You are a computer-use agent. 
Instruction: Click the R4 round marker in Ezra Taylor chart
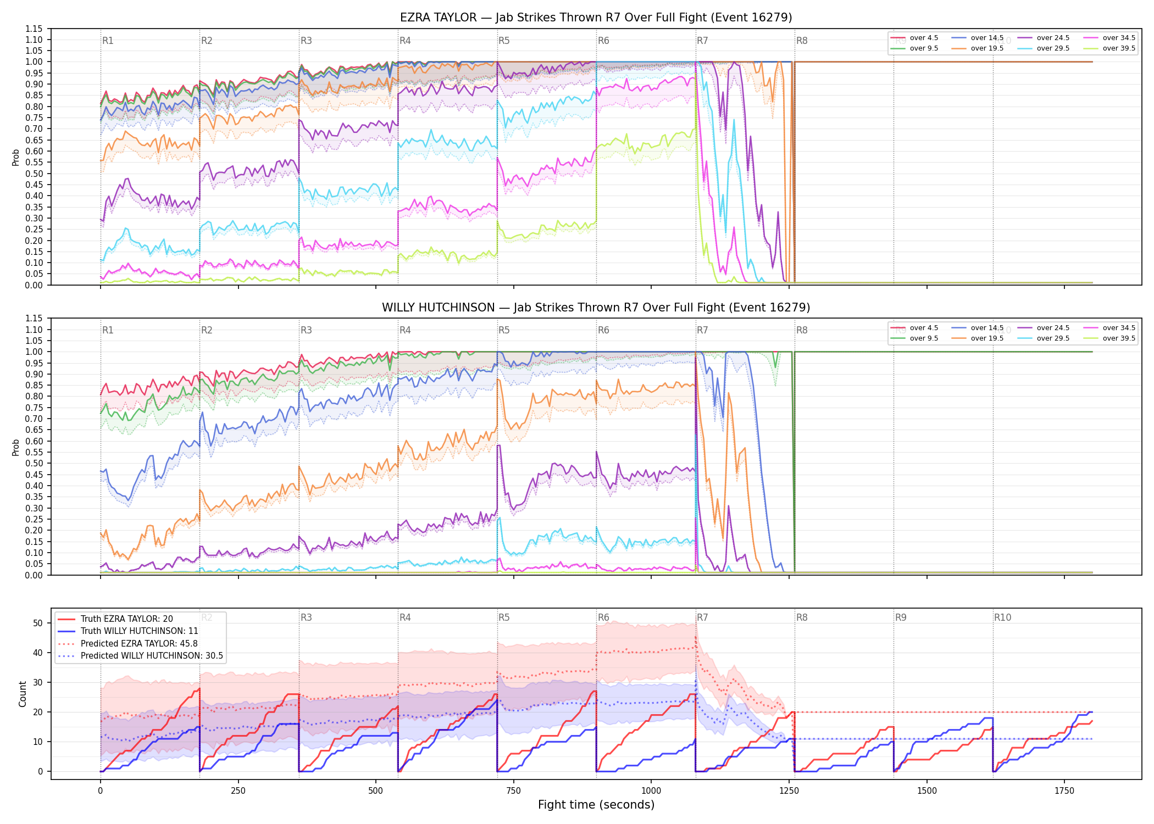pyautogui.click(x=405, y=41)
